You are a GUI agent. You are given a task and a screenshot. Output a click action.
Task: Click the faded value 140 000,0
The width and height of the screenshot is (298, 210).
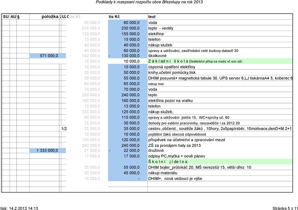[x=91, y=56]
